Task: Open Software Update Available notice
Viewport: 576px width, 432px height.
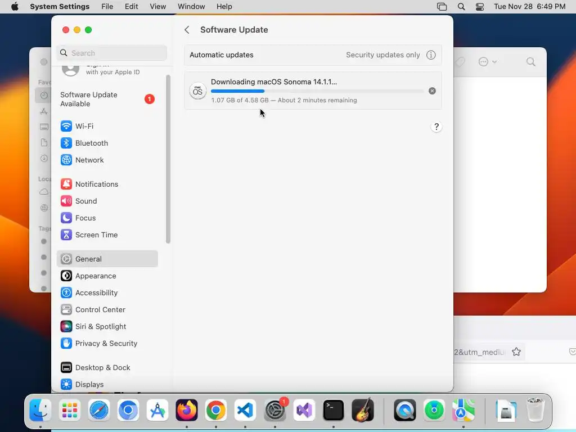Action: tap(107, 99)
